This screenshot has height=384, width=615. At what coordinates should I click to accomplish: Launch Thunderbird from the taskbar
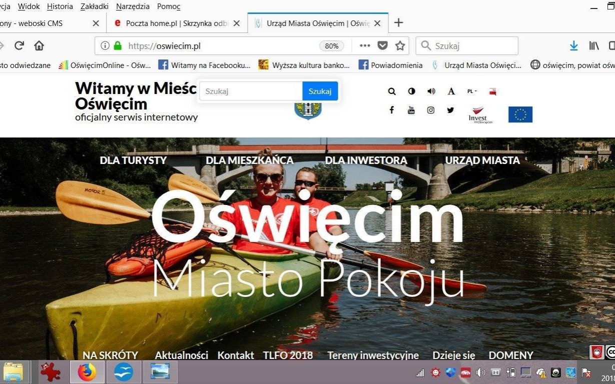[124, 371]
